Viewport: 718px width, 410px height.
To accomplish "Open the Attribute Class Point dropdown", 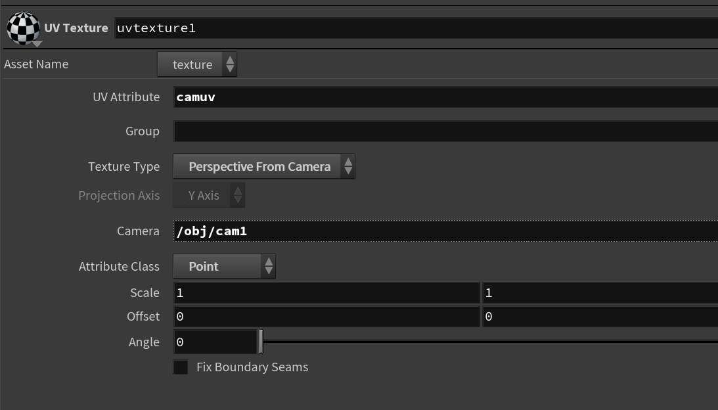I will click(x=224, y=266).
